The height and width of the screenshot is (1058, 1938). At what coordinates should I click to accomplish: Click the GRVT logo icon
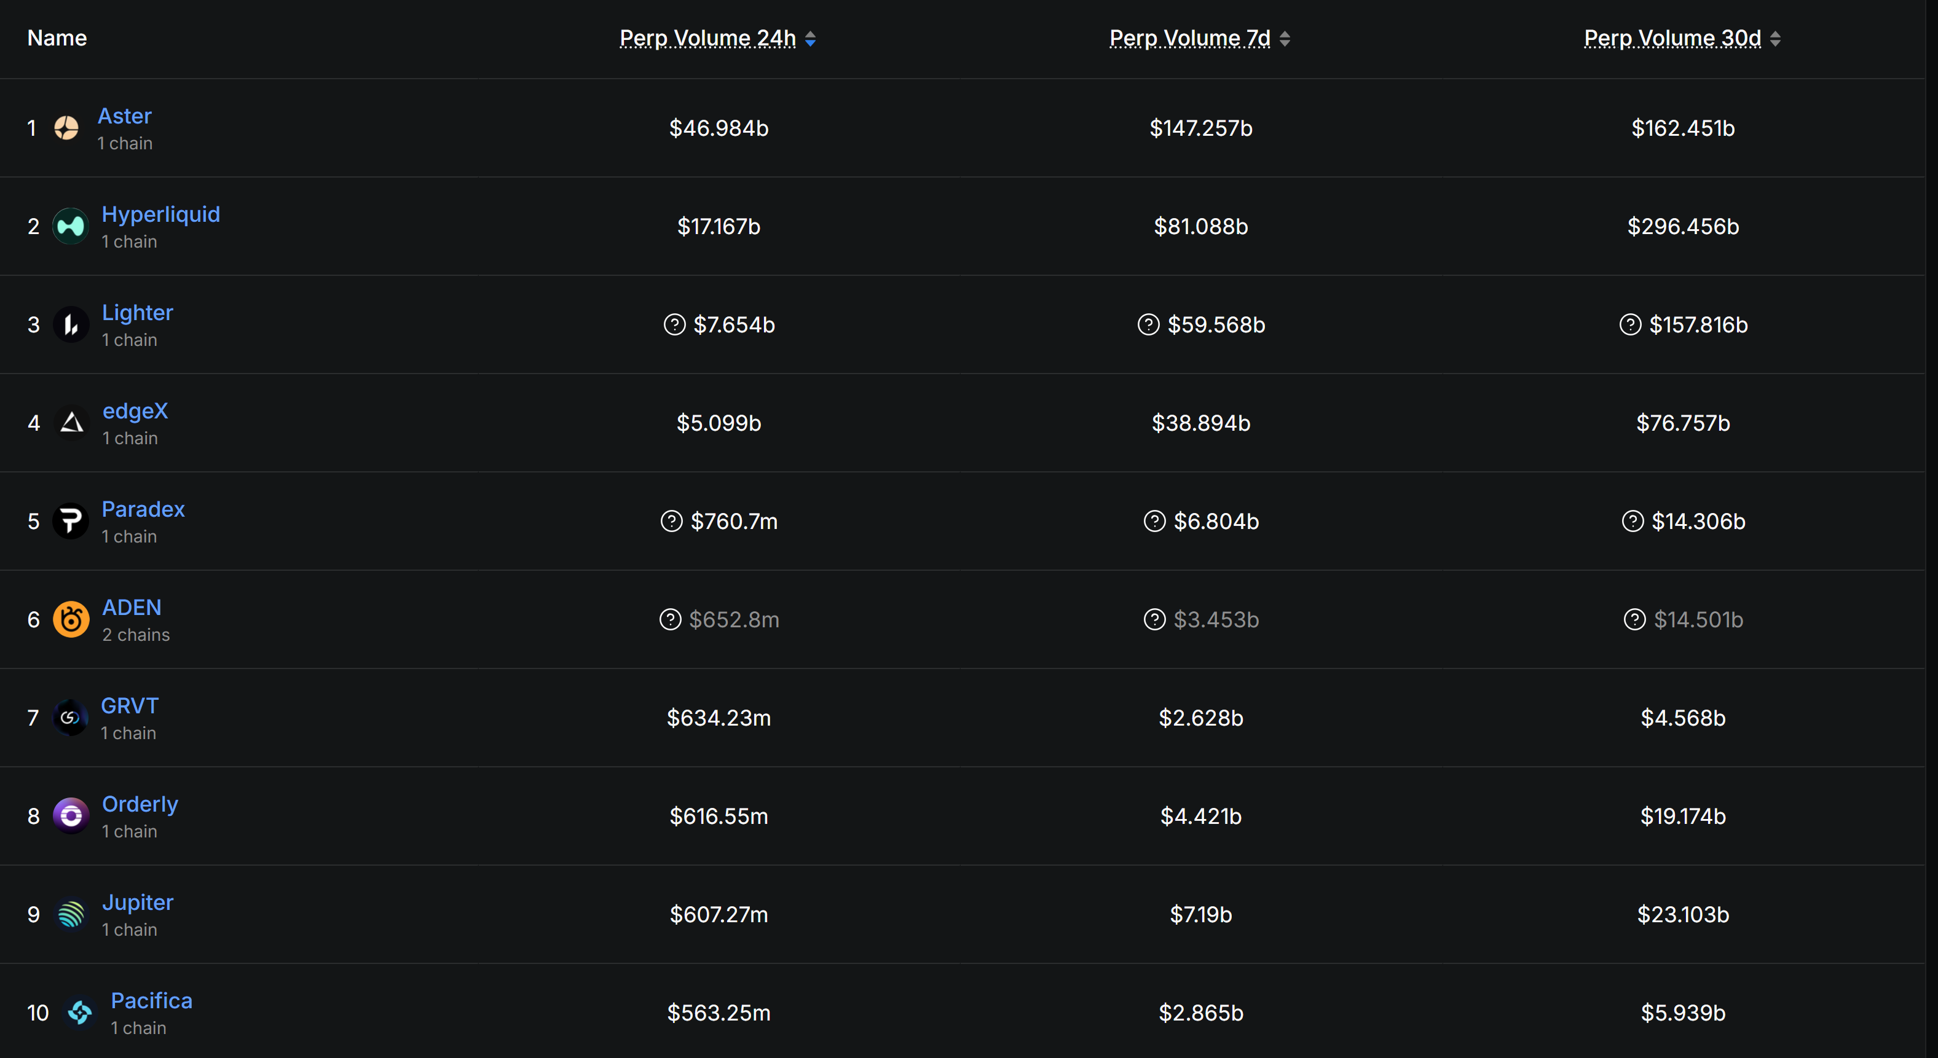click(70, 718)
